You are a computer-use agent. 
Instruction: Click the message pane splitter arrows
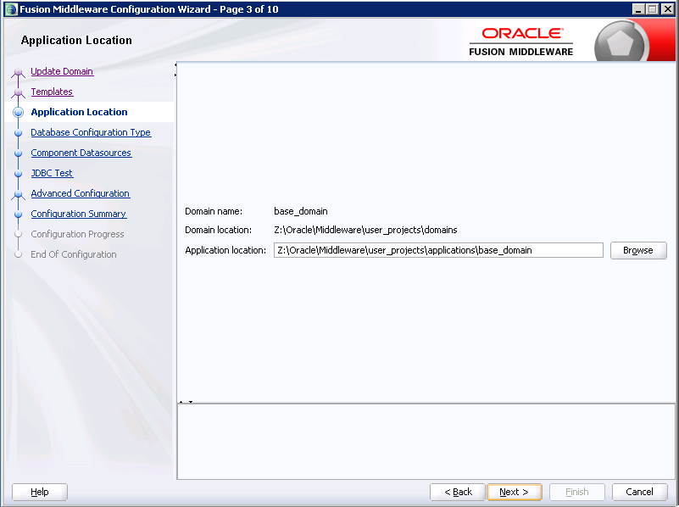[186, 402]
